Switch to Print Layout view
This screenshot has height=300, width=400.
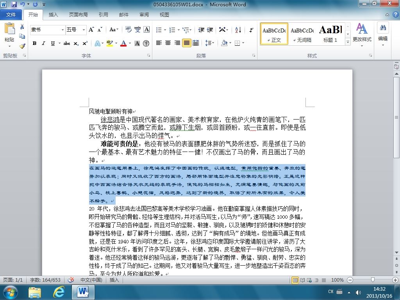(x=295, y=280)
